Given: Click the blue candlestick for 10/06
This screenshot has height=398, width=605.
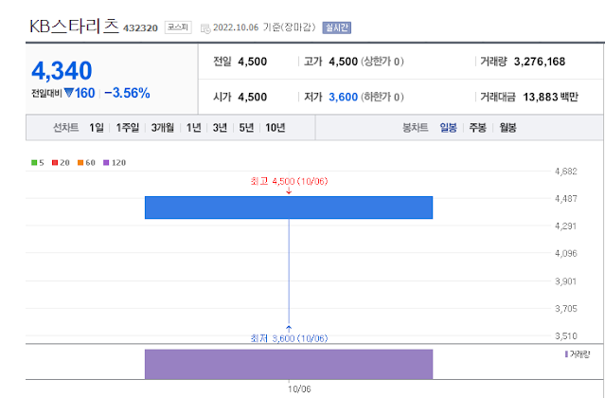Looking at the screenshot, I should click(289, 208).
